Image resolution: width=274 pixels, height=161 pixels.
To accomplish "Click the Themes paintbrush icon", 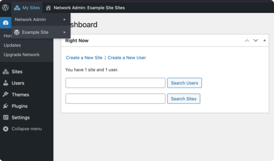I will (x=6, y=94).
